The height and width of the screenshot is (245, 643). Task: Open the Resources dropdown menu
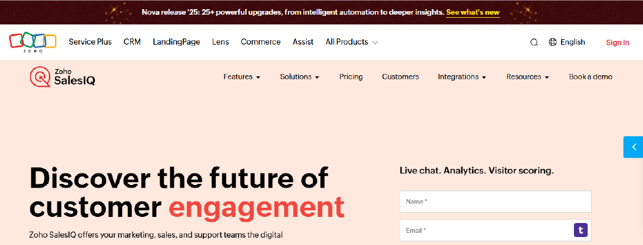[527, 76]
